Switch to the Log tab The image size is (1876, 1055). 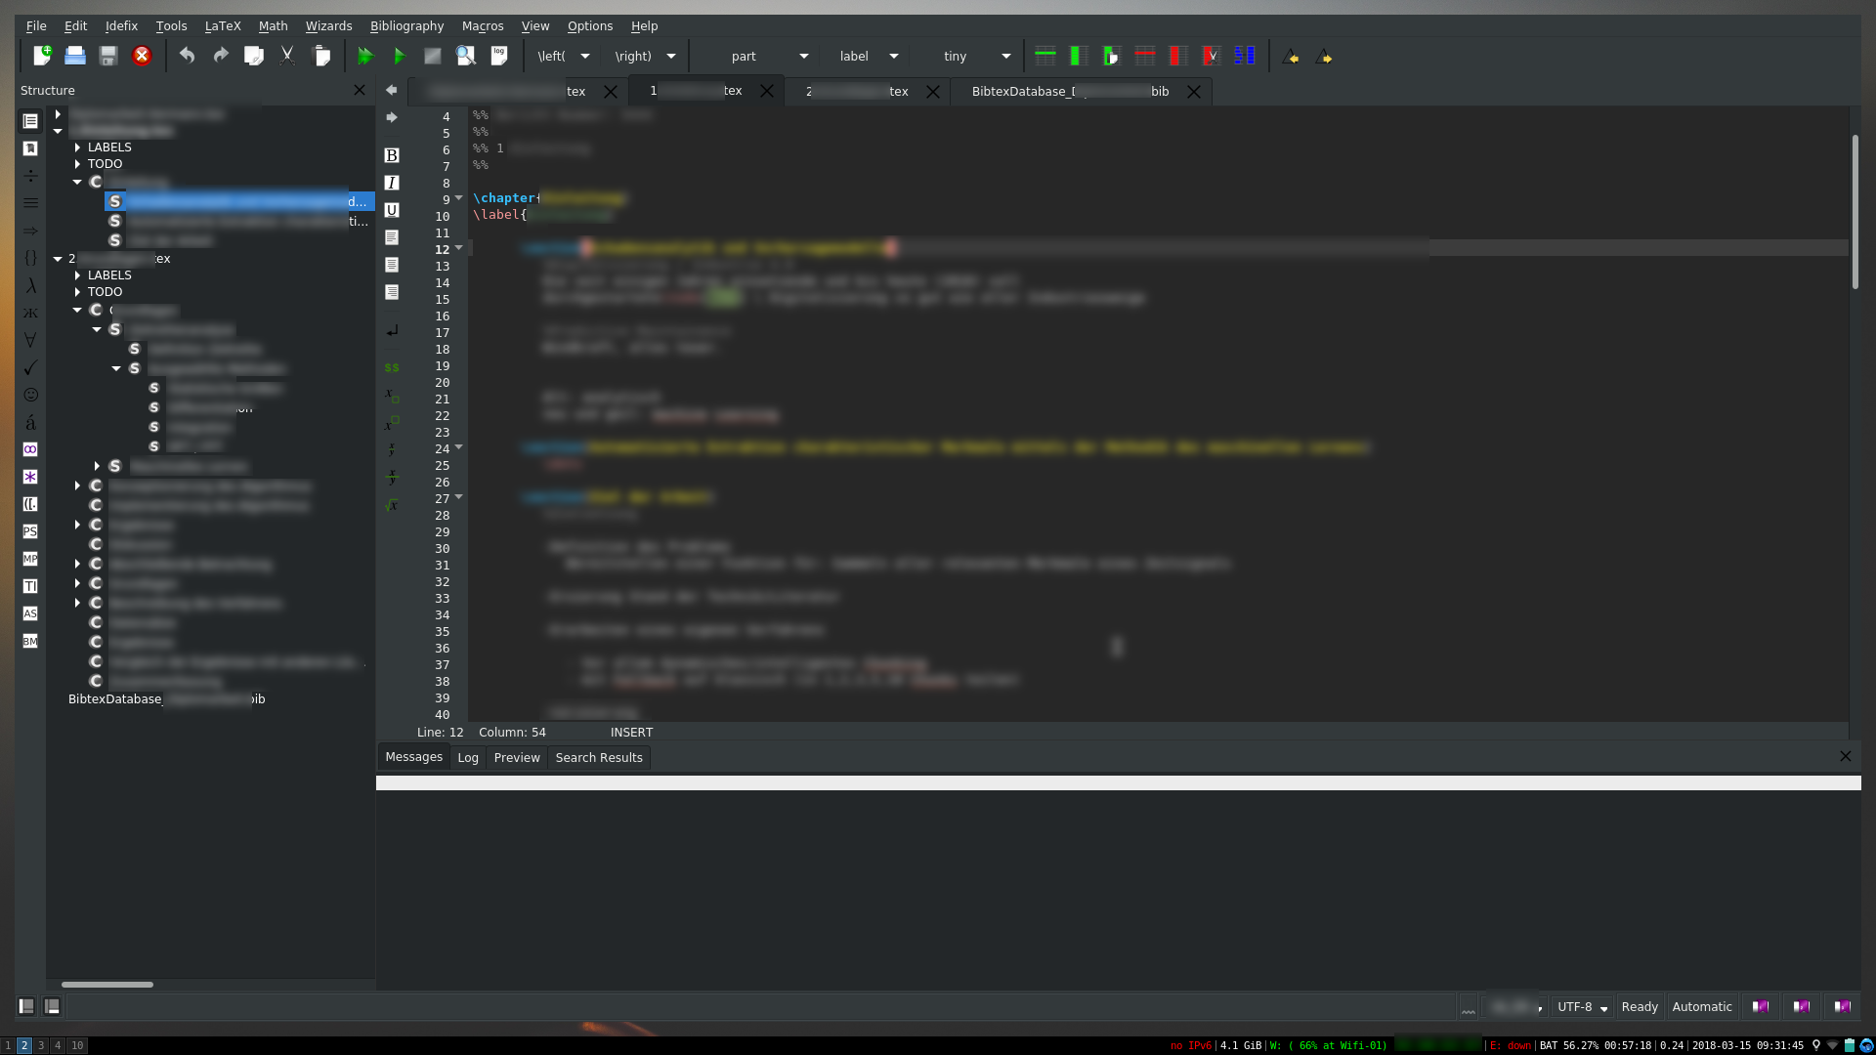click(468, 758)
